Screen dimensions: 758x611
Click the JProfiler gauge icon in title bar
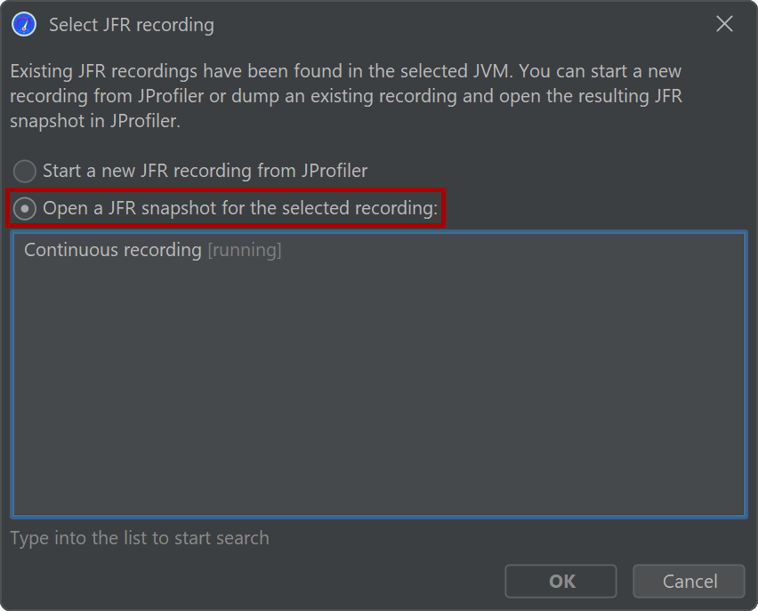coord(24,24)
